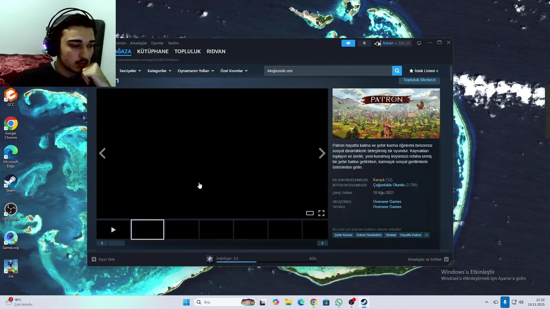Open the Karışık recent reviews link
Image resolution: width=550 pixels, height=309 pixels.
[x=379, y=180]
